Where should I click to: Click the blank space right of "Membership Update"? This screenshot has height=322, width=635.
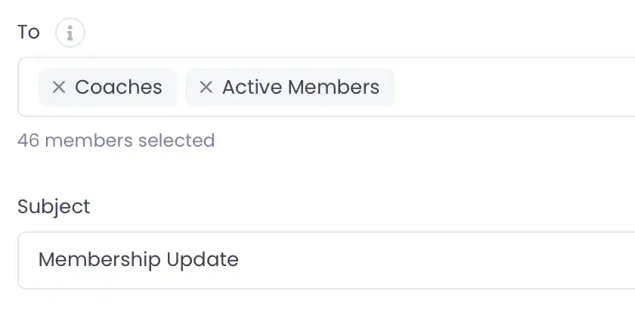[x=438, y=260]
